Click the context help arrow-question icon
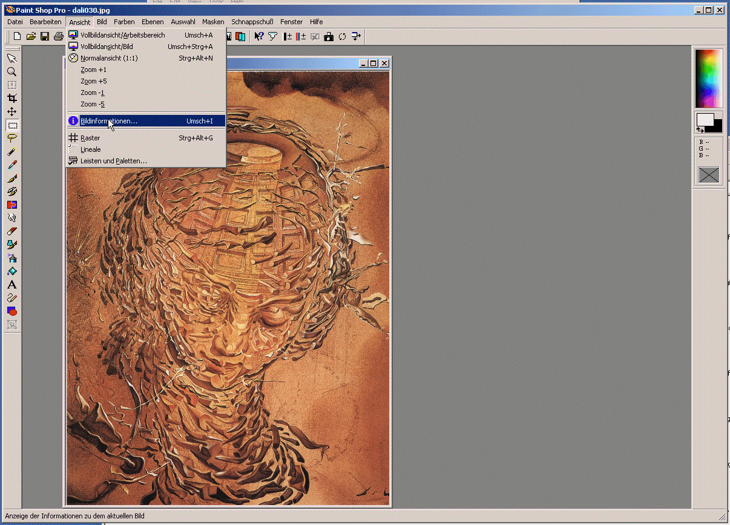 [x=259, y=36]
